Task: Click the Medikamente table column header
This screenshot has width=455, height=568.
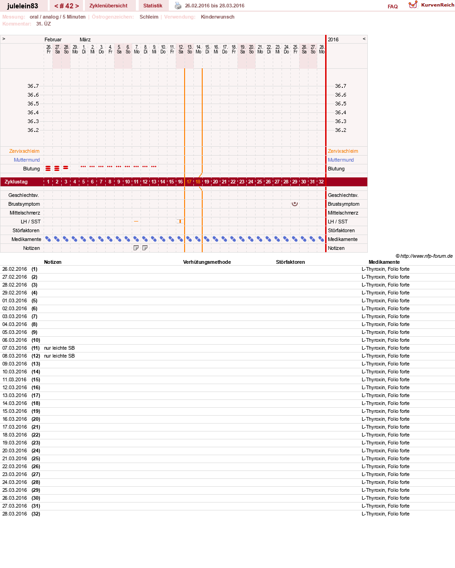Action: pyautogui.click(x=384, y=262)
